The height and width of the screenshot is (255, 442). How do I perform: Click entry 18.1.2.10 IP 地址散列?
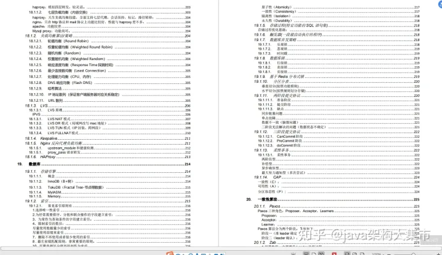pyautogui.click(x=110, y=94)
